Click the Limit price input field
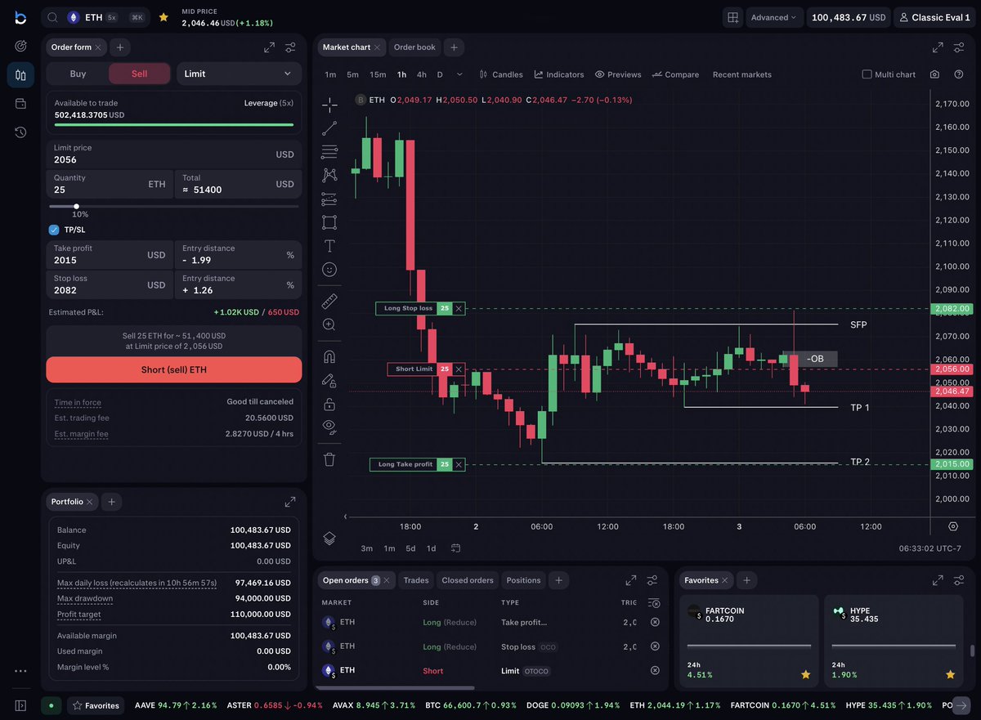The image size is (981, 720). coord(174,154)
